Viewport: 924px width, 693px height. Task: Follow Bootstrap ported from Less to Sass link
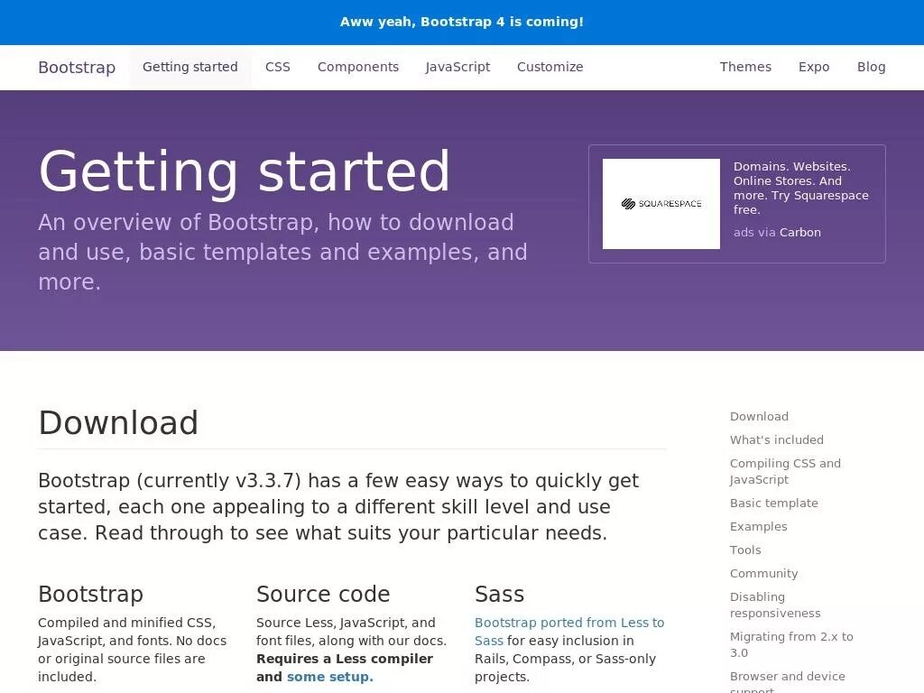point(569,631)
